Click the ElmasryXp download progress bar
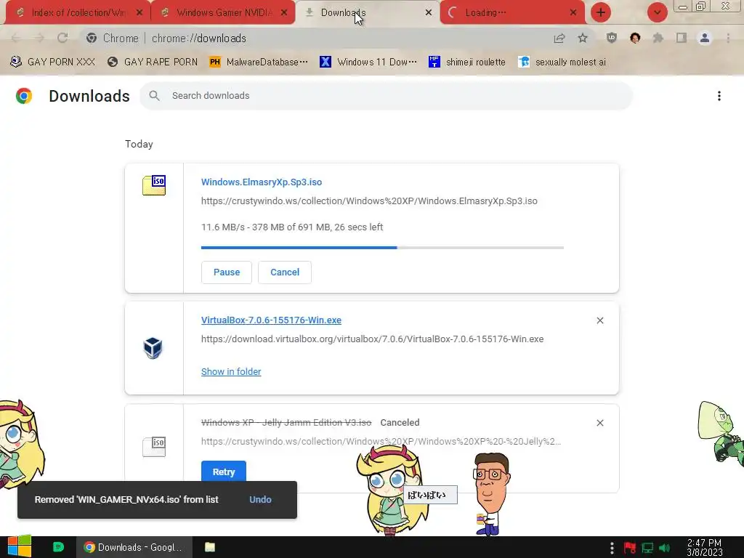This screenshot has width=744, height=558. (x=382, y=247)
